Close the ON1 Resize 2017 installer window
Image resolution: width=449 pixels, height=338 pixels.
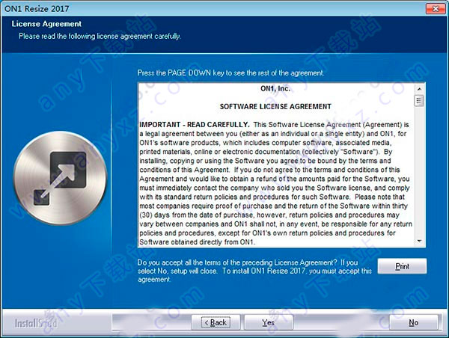436,8
